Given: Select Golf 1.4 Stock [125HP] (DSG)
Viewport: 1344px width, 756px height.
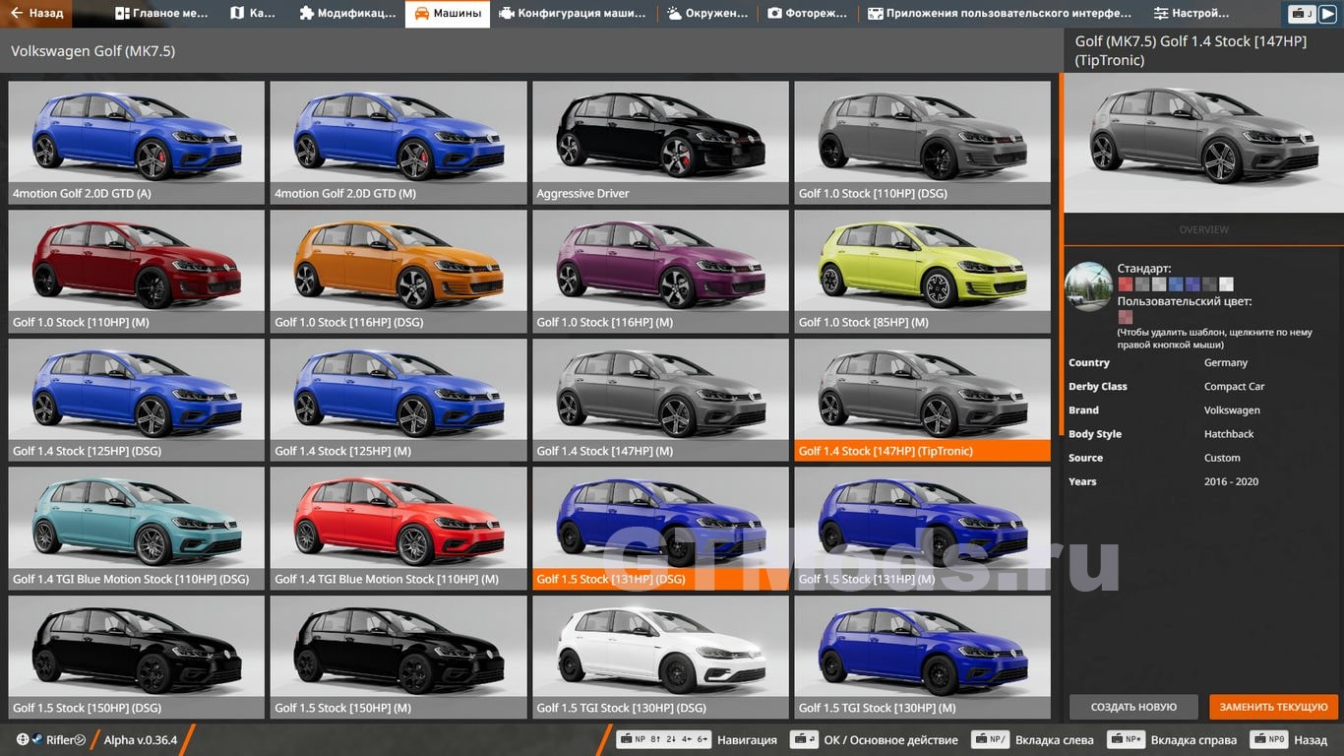Looking at the screenshot, I should 137,401.
